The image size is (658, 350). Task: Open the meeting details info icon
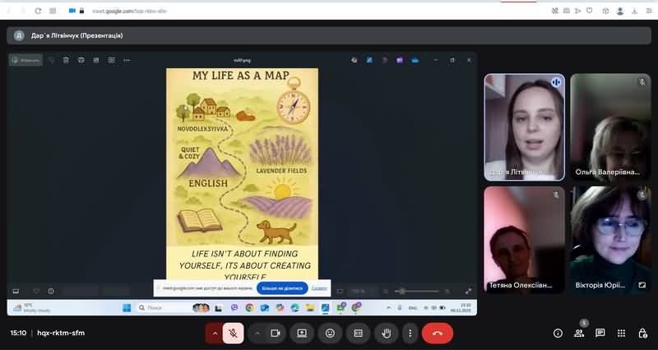[x=558, y=333]
